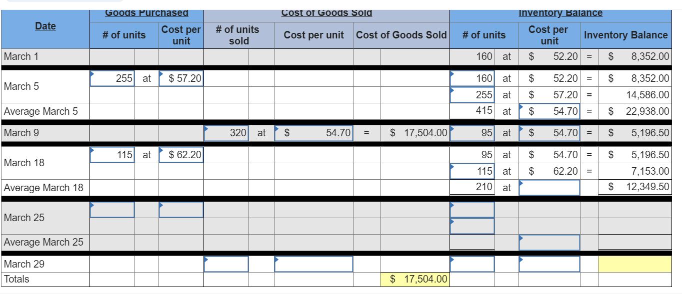Click the March 9 units sold field showing 320
This screenshot has width=682, height=294.
click(x=226, y=133)
